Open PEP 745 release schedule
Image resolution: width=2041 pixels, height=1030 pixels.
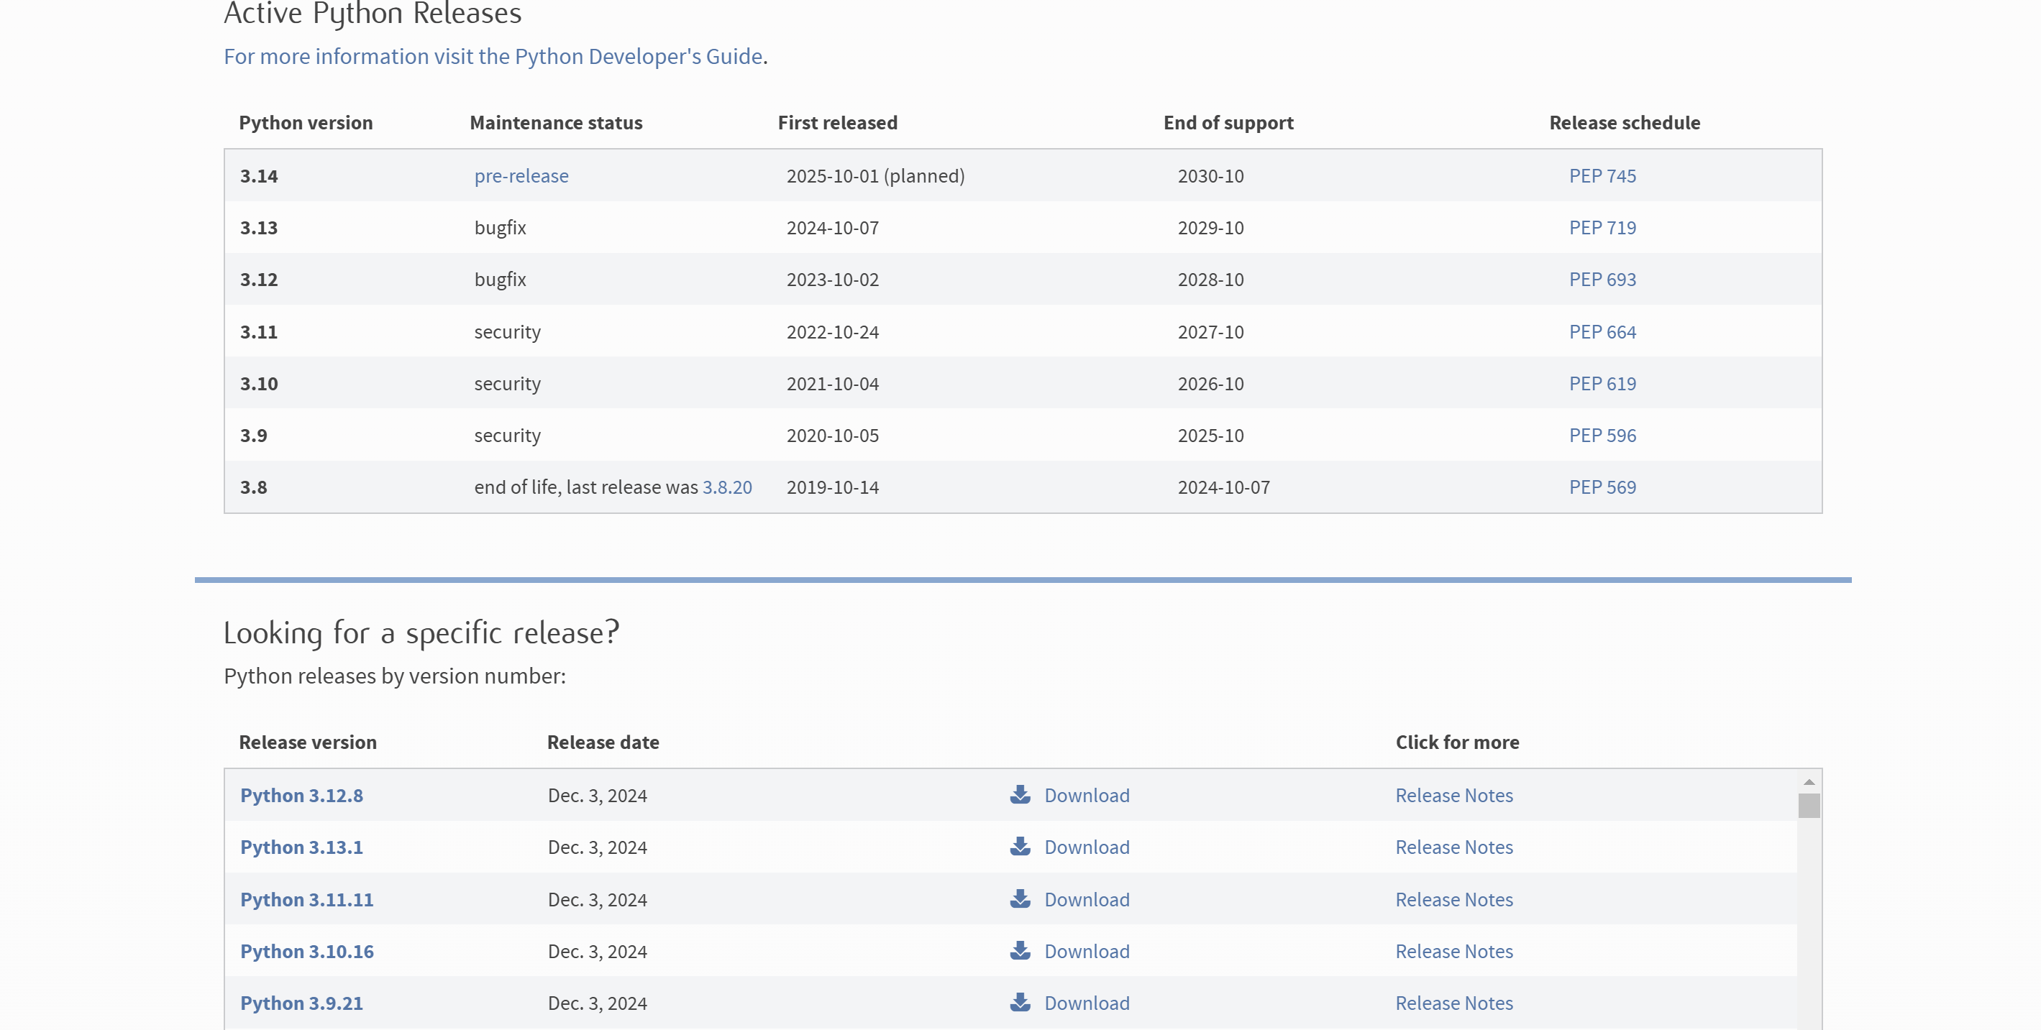[1602, 176]
